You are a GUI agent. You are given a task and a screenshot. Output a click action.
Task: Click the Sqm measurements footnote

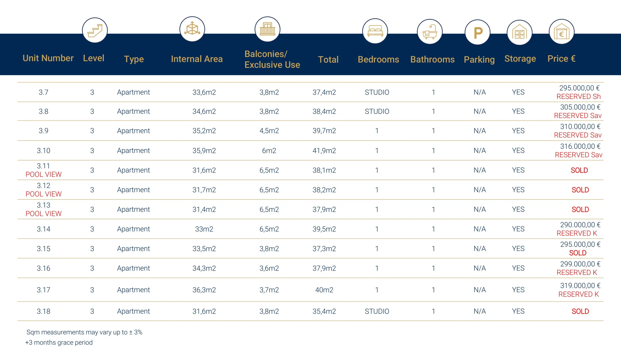point(84,332)
